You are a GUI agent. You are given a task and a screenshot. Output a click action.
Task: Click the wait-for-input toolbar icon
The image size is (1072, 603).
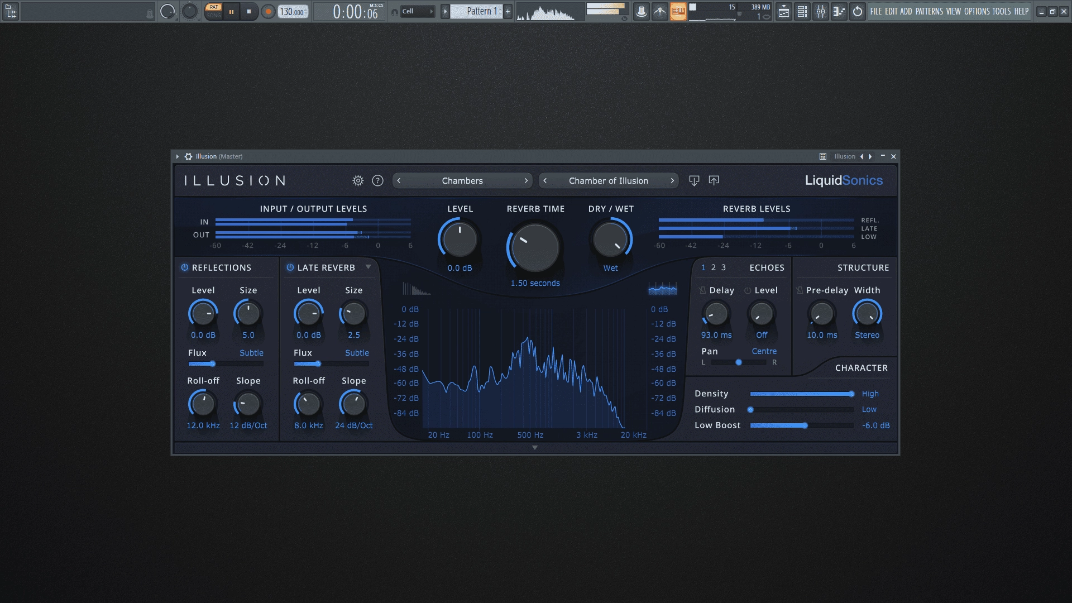(x=659, y=11)
